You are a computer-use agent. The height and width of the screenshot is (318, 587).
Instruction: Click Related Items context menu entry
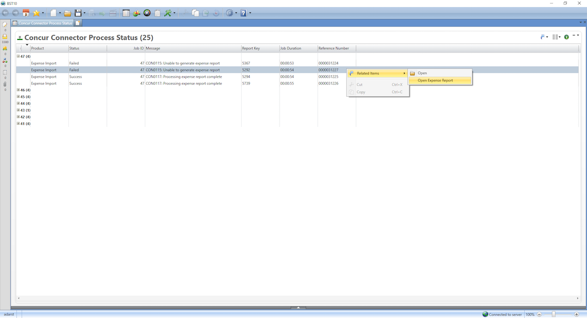(x=378, y=73)
